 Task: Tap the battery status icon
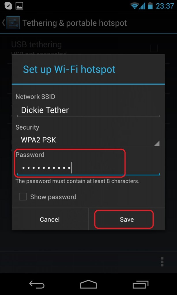pos(150,6)
